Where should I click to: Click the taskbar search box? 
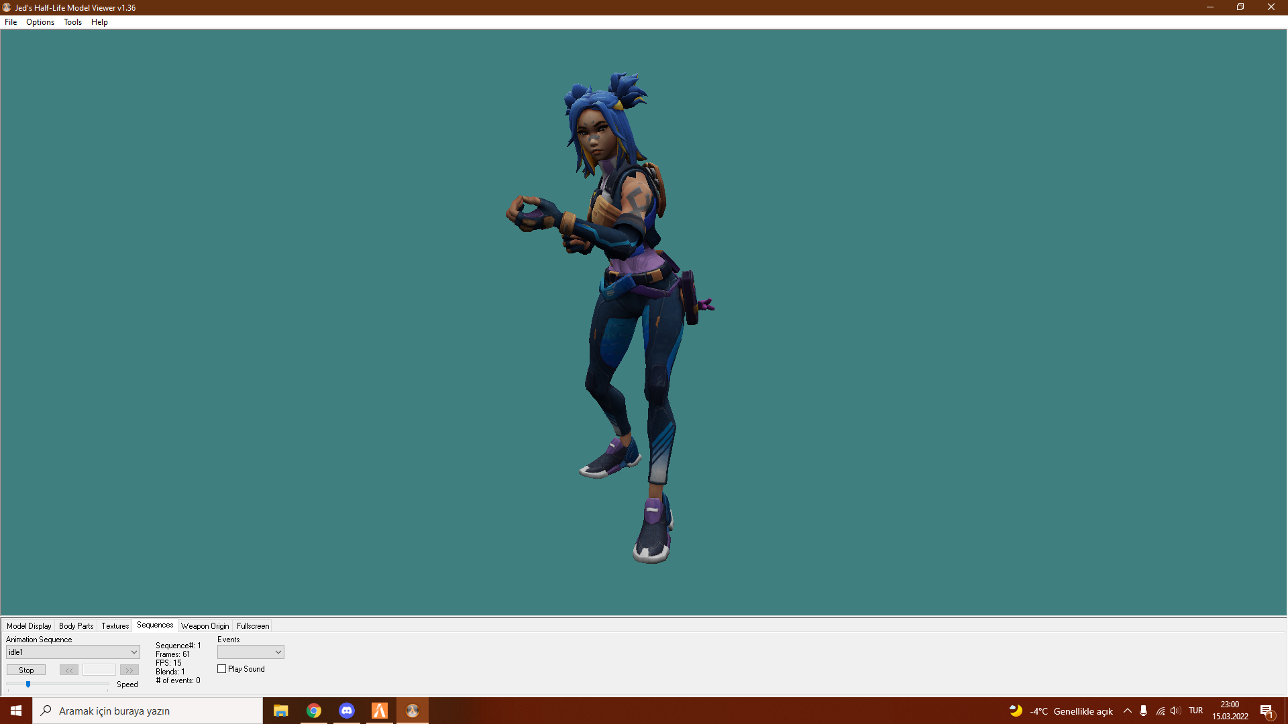coord(148,711)
